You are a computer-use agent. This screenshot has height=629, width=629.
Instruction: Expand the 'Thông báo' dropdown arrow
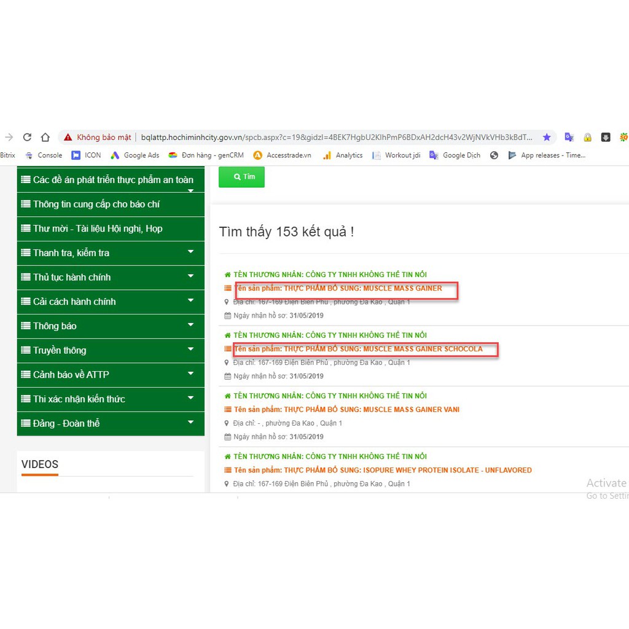coord(190,324)
